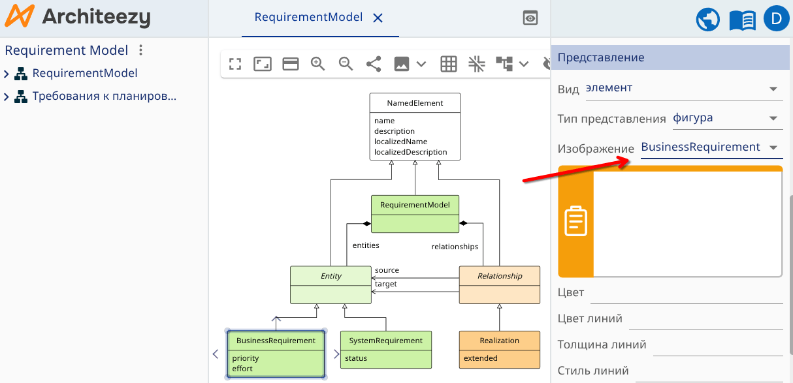Zoom out of the diagram
Viewport: 793px width, 383px height.
tap(346, 64)
